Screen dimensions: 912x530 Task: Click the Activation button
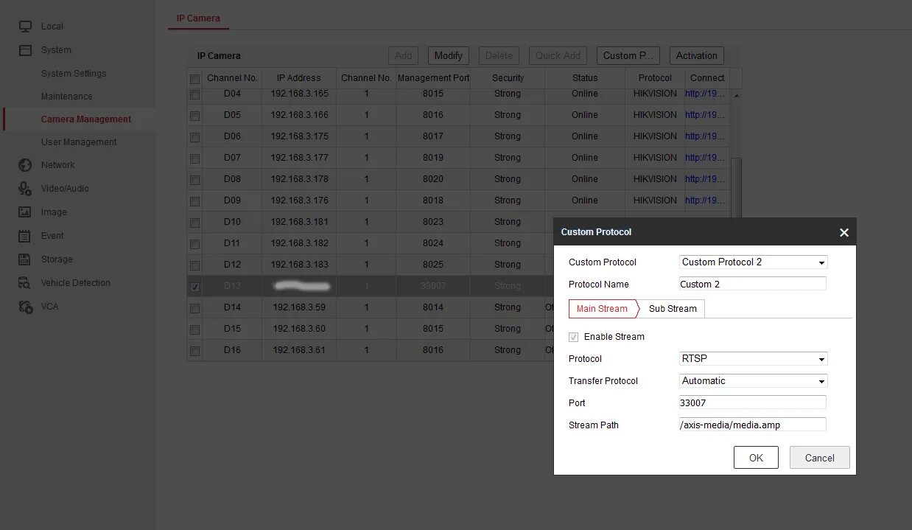click(696, 55)
